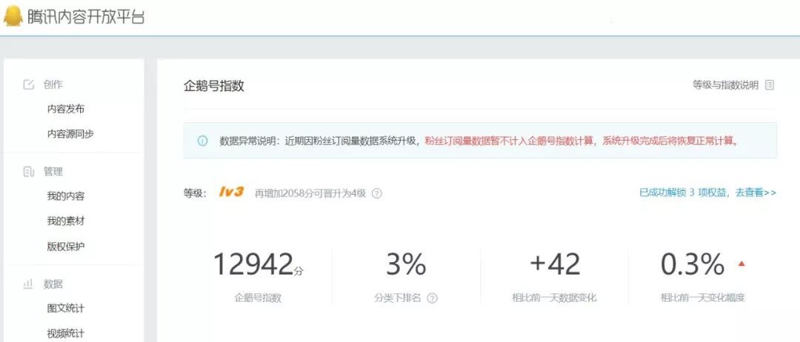Image resolution: width=800 pixels, height=342 pixels.
Task: Open 版权保护 page
Action: pos(66,247)
